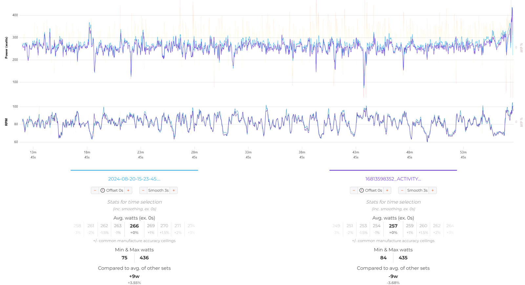Screen dimensions: 525x285
Task: Click the 13m 45s time axis label
Action: click(33, 155)
